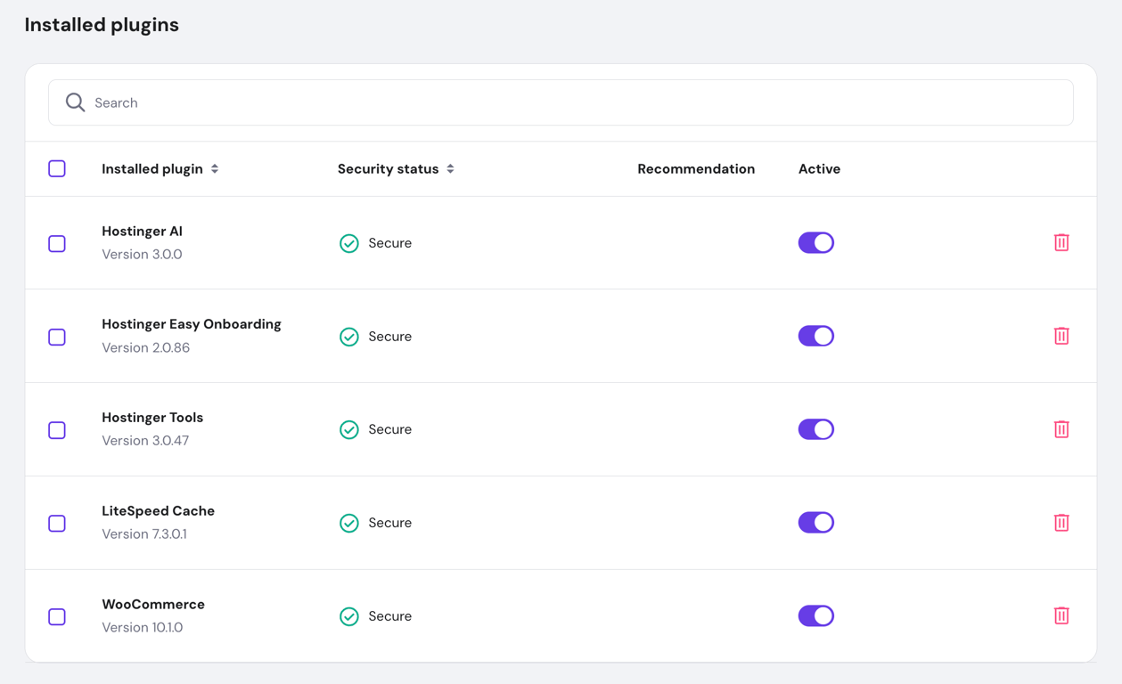Deactivate the Hostinger Tools plugin toggle

(815, 429)
